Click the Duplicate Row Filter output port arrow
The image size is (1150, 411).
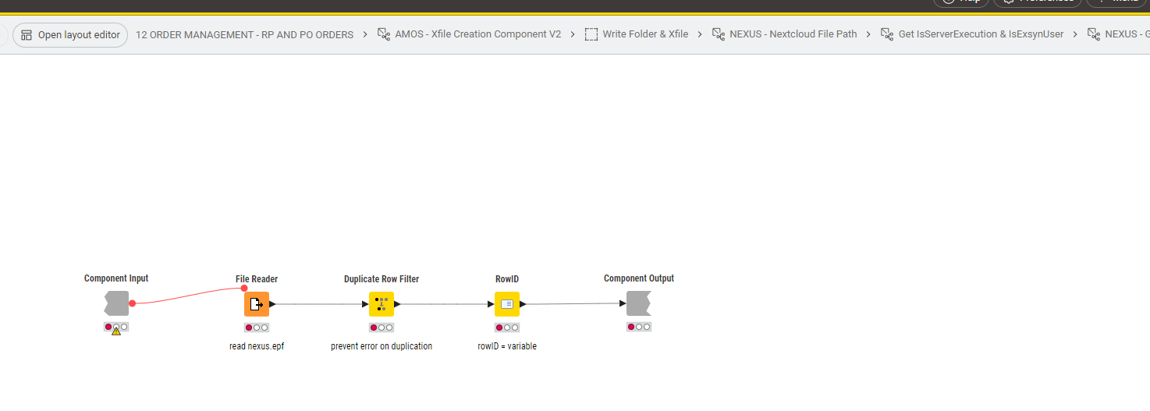[x=397, y=304]
